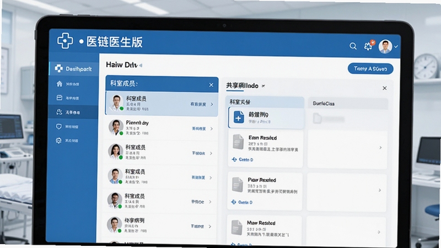Open the Paar Resated file card
Image resolution: width=441 pixels, height=248 pixels.
(x=265, y=191)
